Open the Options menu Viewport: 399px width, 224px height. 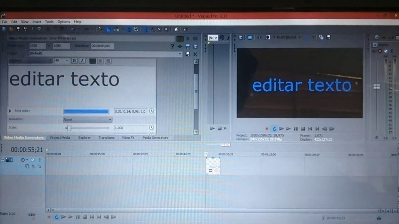pyautogui.click(x=64, y=22)
